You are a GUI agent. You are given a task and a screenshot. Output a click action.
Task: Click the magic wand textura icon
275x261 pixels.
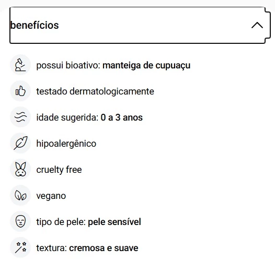coord(20,247)
